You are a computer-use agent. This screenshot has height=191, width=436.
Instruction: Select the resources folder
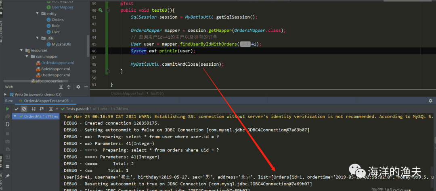tap(36, 50)
